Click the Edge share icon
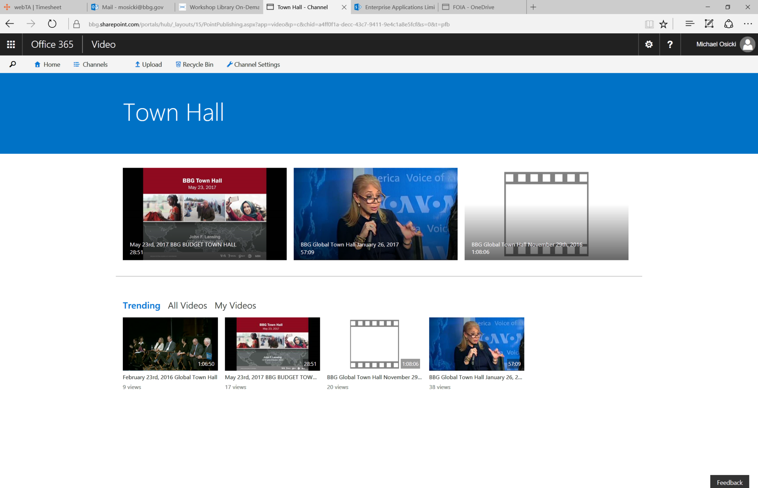 coord(728,24)
